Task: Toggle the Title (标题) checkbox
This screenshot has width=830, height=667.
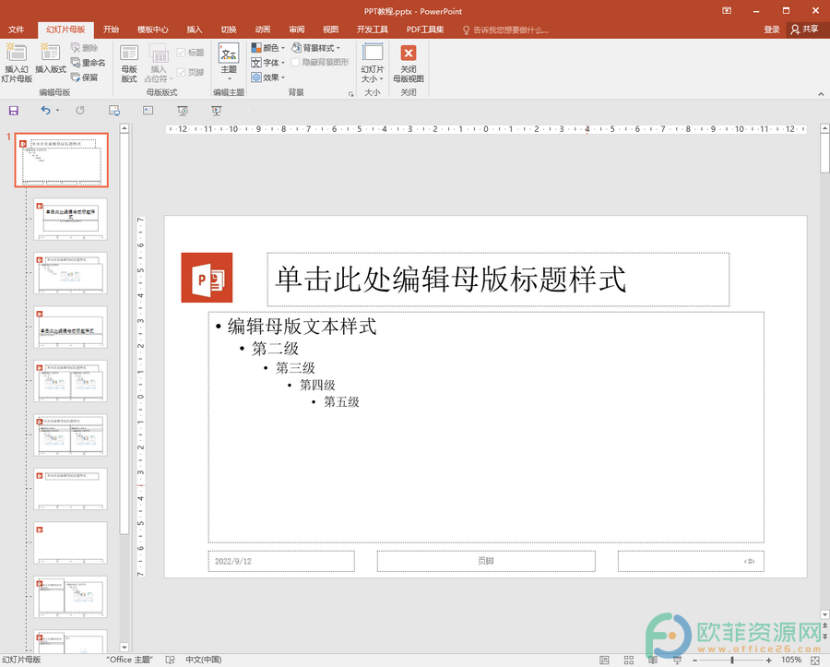Action: 181,53
